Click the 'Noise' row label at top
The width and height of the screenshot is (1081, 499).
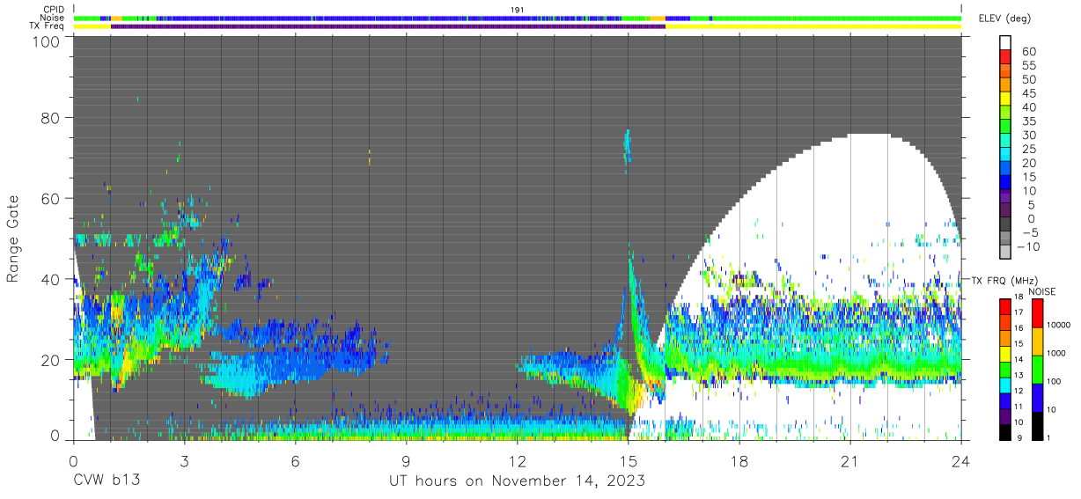pos(53,18)
